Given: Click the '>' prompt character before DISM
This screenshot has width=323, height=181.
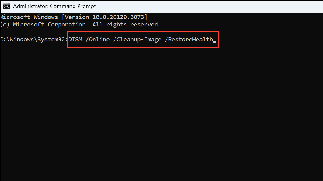Looking at the screenshot, I should [67, 40].
